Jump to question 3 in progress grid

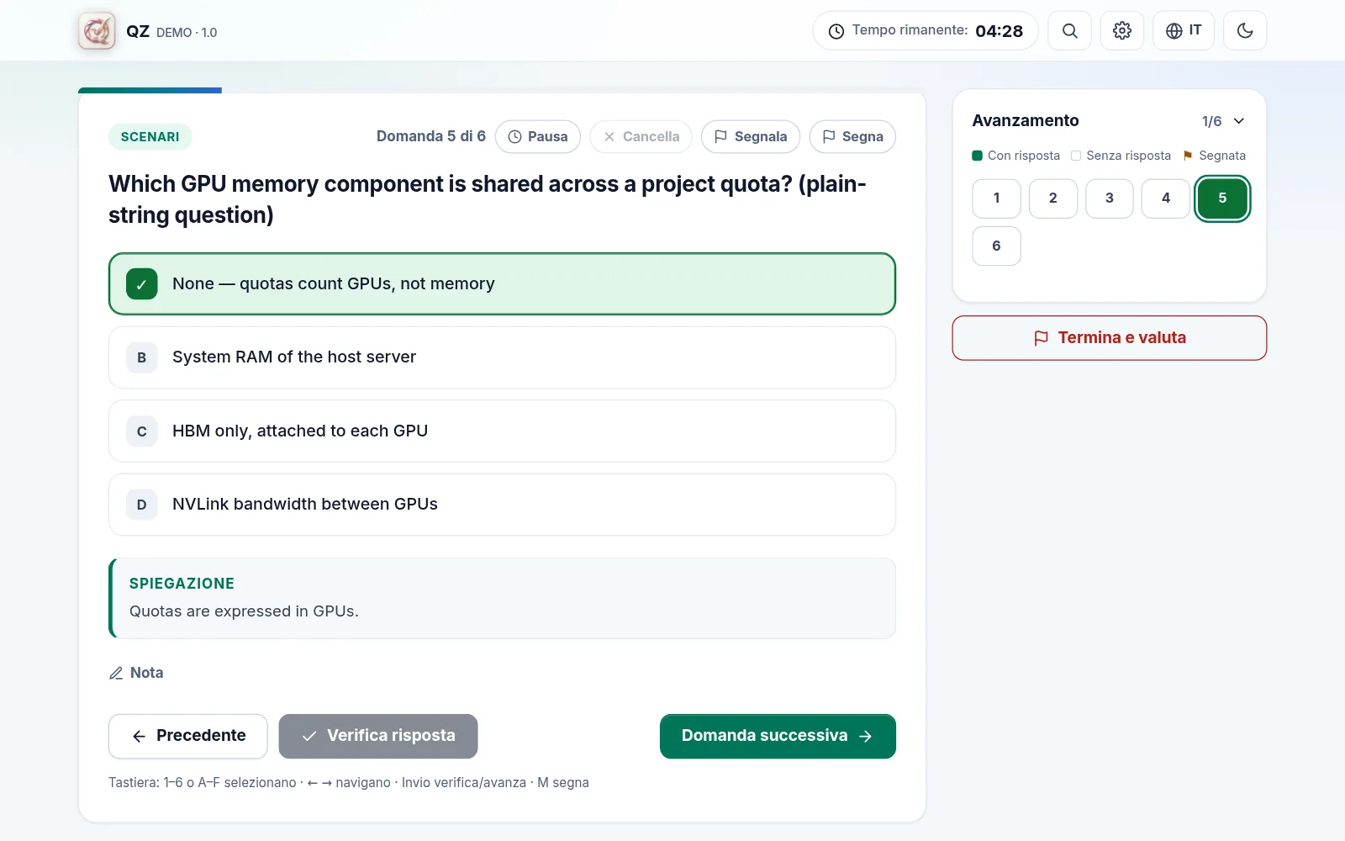point(1110,198)
